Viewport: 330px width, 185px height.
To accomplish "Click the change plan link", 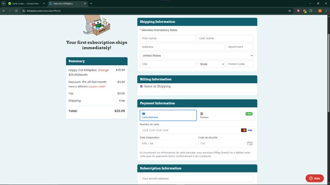I will coord(103,70).
